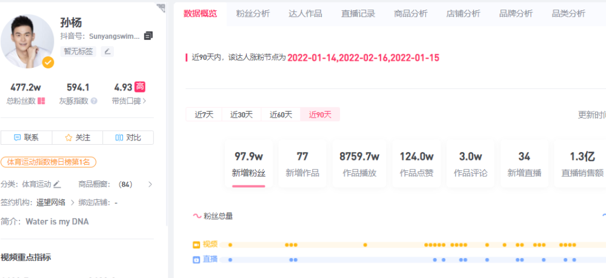Select the 近30天 time range
This screenshot has height=278, width=606.
242,114
